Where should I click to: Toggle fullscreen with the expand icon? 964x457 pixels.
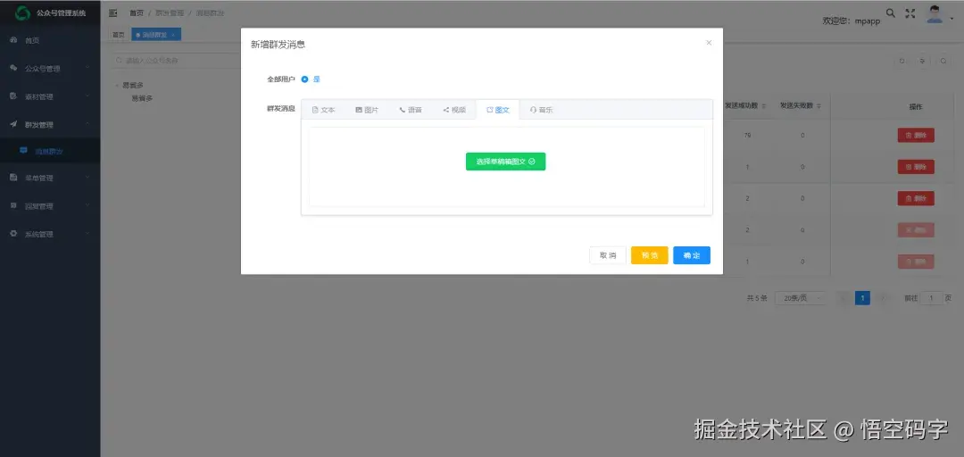coord(910,12)
